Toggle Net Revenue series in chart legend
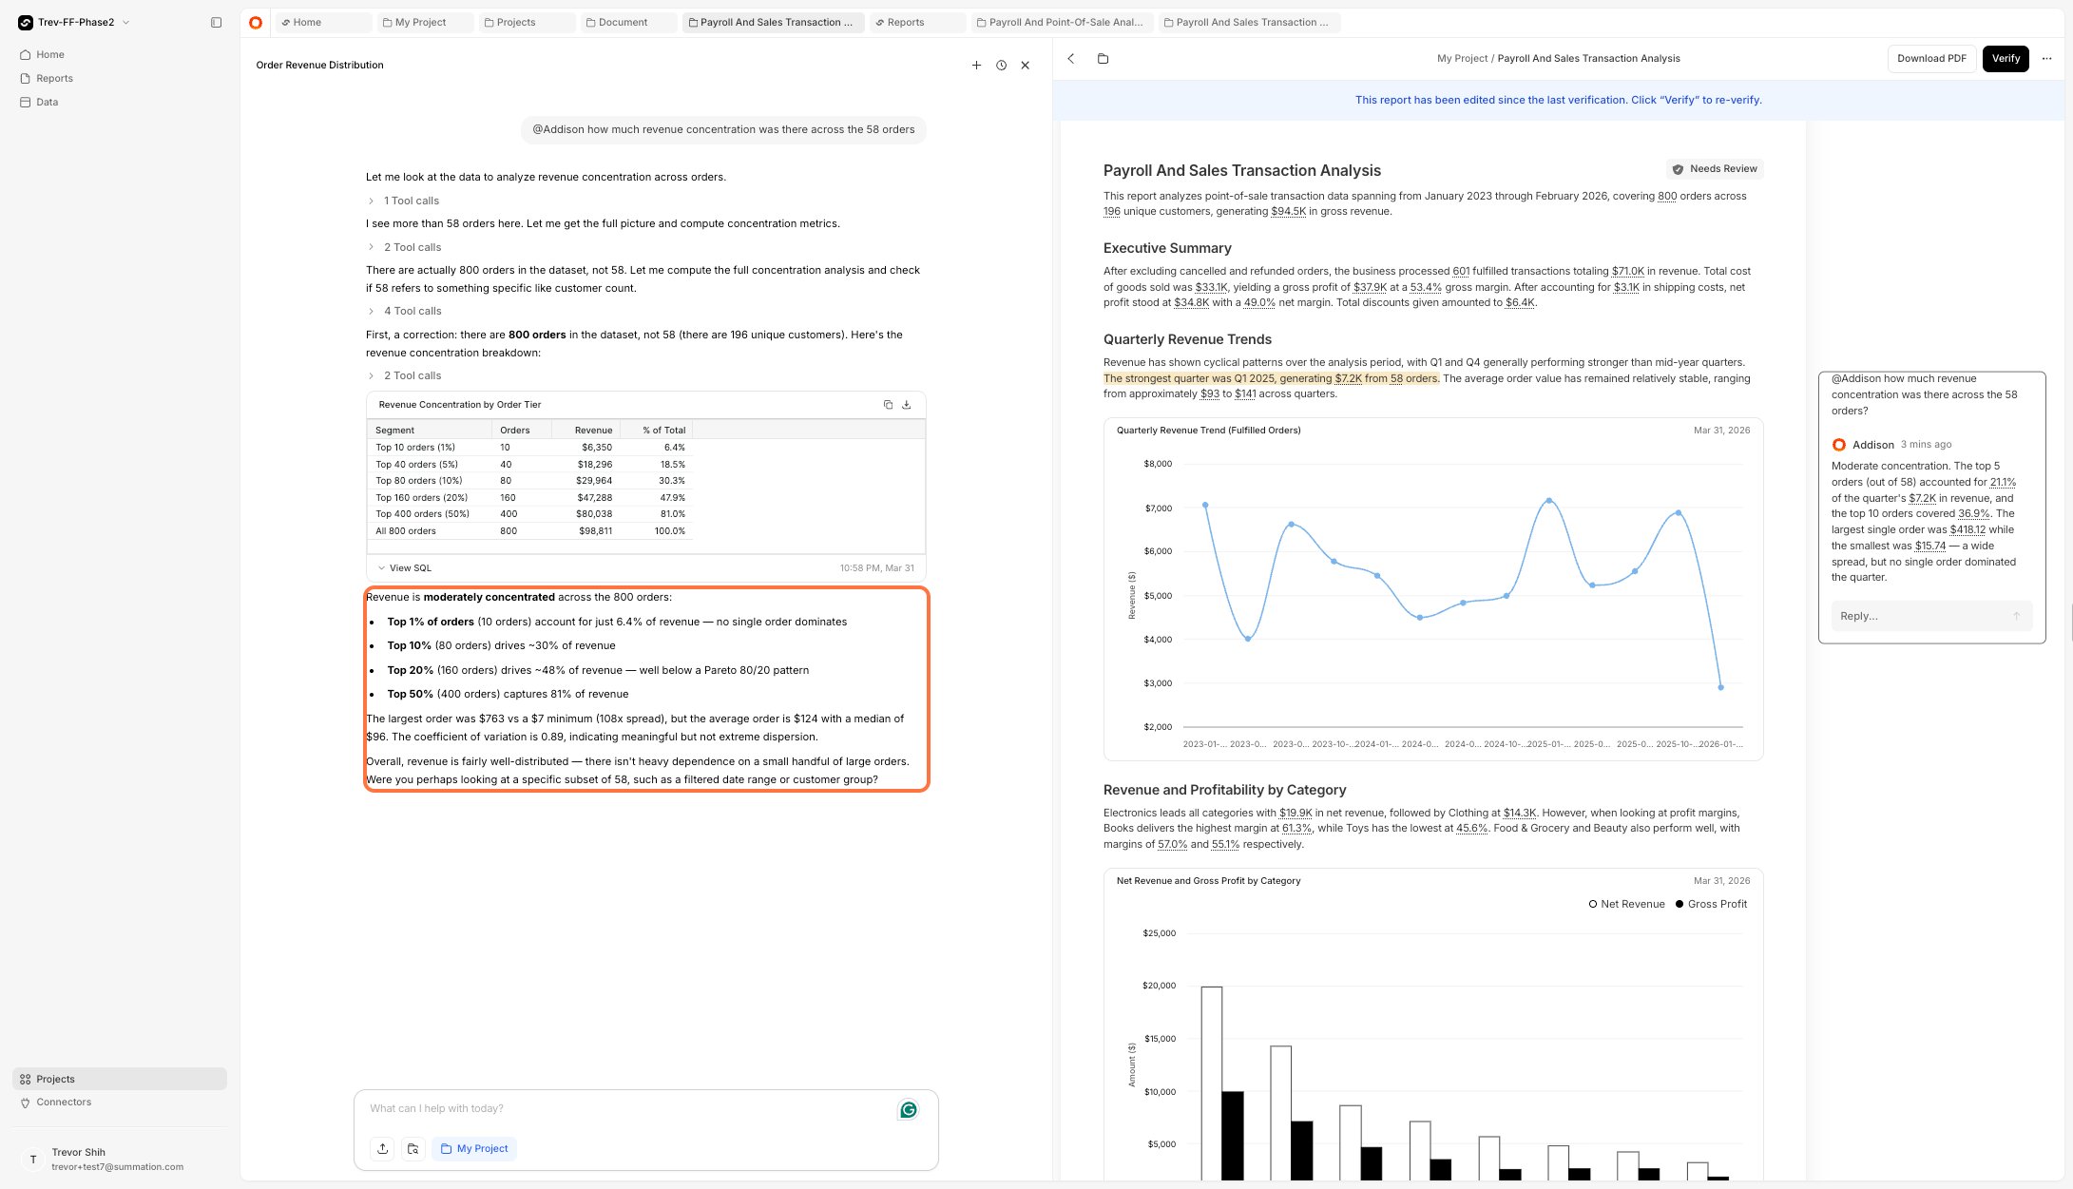This screenshot has height=1189, width=2073. pos(1626,904)
